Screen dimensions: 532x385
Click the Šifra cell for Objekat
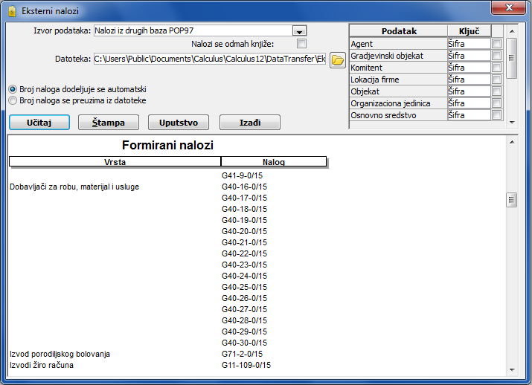[x=469, y=91]
